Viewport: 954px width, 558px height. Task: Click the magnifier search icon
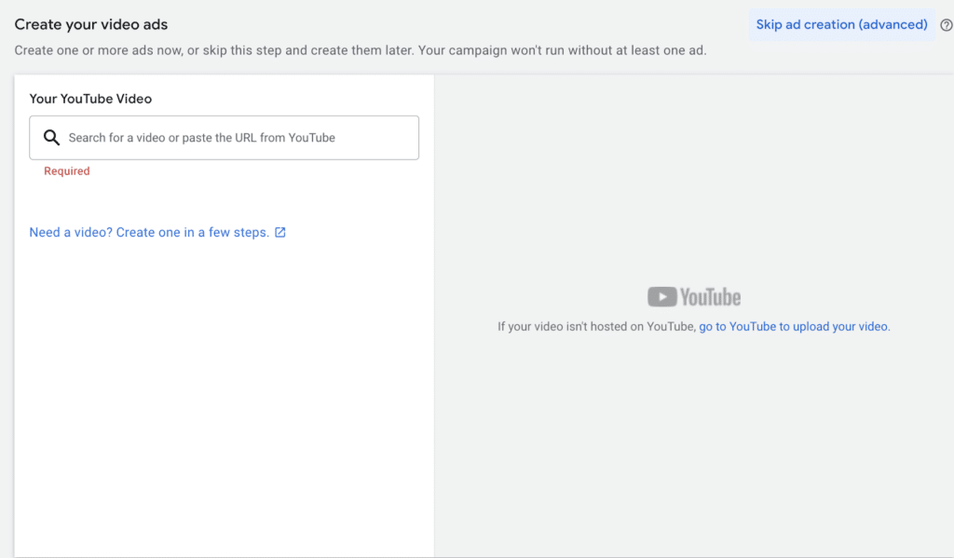52,138
